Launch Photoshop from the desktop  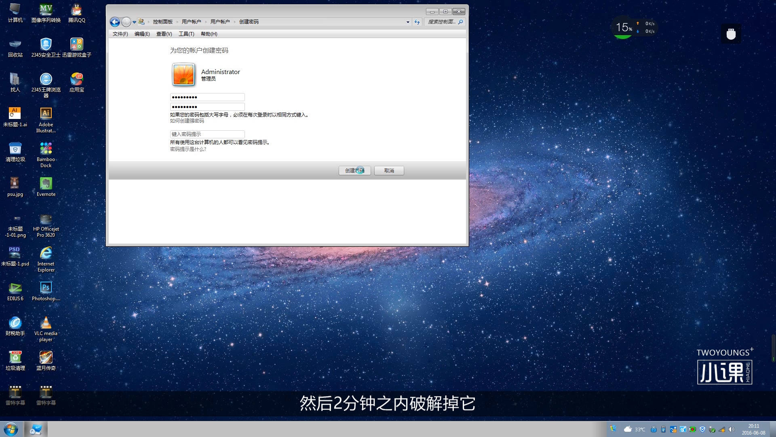[46, 287]
